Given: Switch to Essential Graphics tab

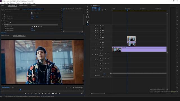Looking at the screenshot, I should pyautogui.click(x=23, y=5).
